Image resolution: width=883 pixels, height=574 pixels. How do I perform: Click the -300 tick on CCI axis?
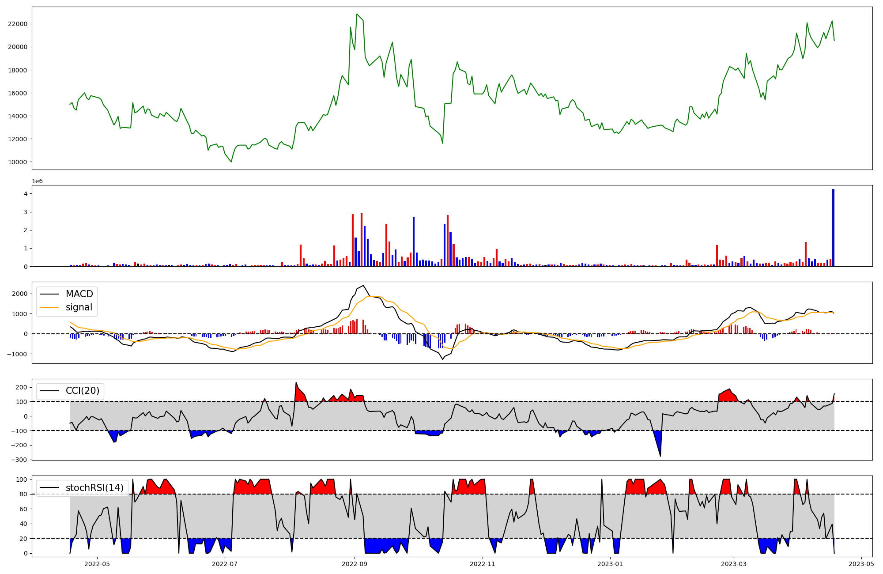point(19,460)
